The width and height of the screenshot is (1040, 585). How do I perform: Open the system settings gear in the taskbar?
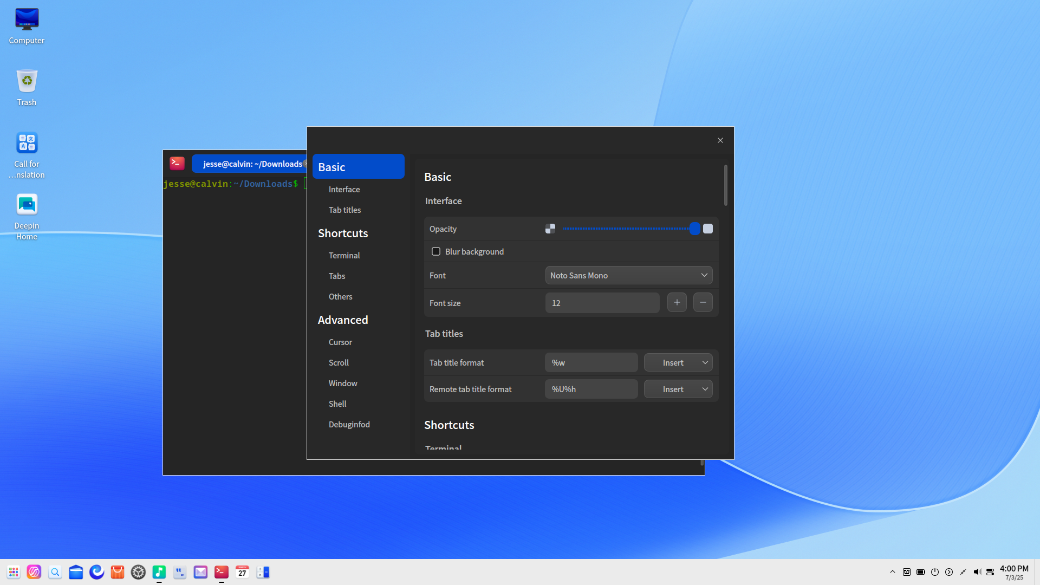point(139,572)
